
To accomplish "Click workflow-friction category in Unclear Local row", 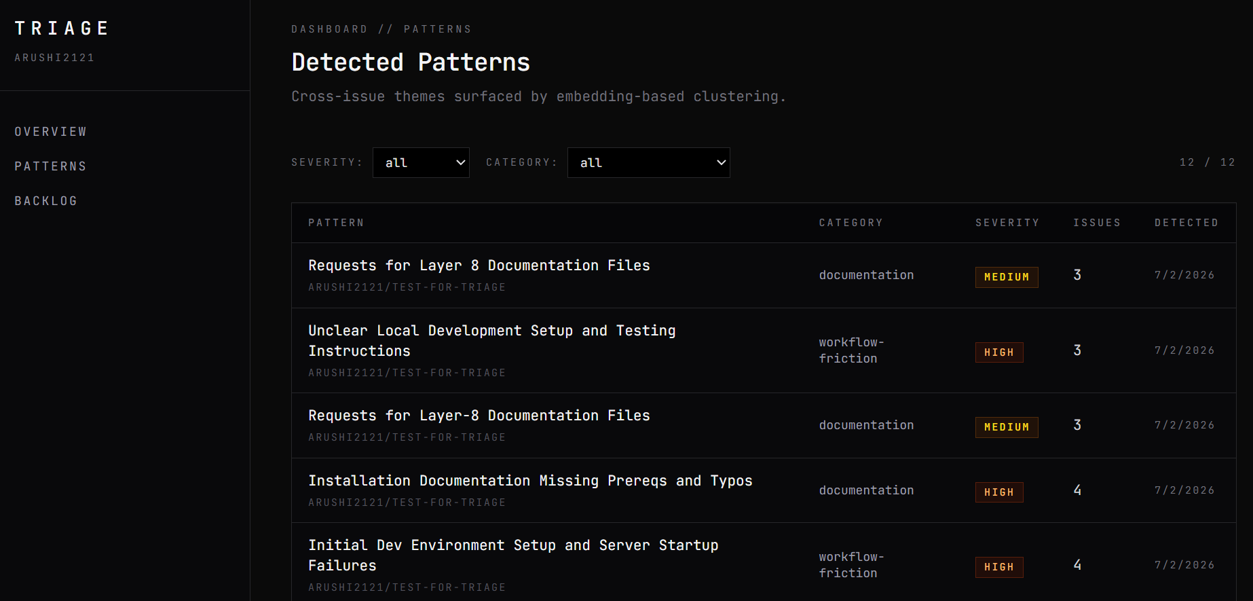I will [x=851, y=350].
